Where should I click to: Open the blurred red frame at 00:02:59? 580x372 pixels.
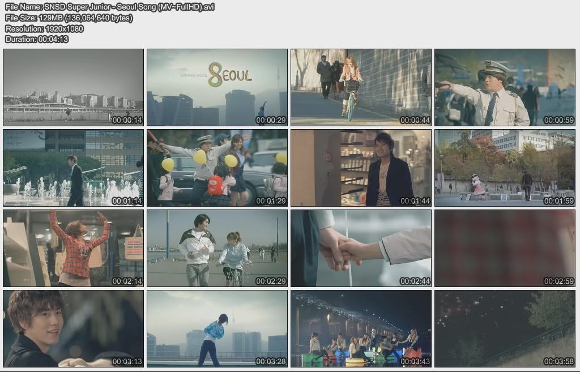coord(505,248)
